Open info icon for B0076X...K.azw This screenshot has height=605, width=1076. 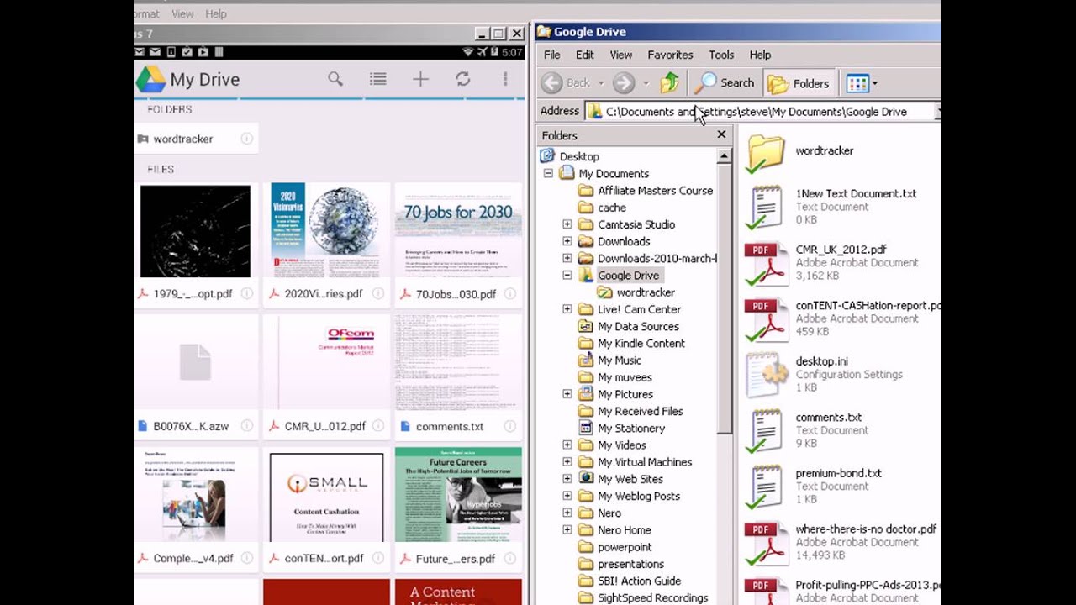(x=247, y=426)
